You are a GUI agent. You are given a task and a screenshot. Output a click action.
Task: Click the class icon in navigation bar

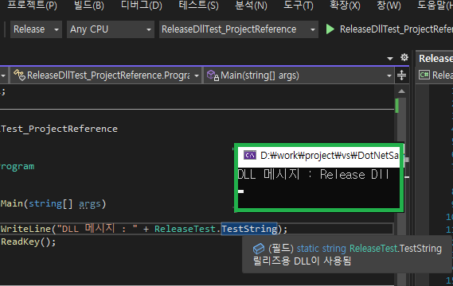19,75
